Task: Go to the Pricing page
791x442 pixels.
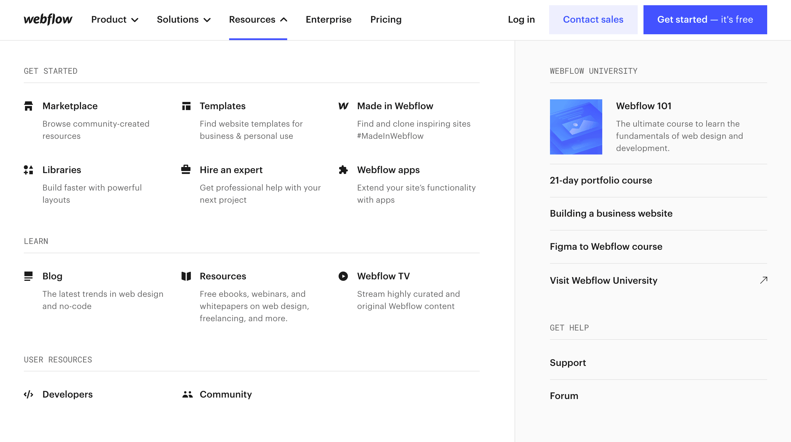Action: [x=386, y=20]
